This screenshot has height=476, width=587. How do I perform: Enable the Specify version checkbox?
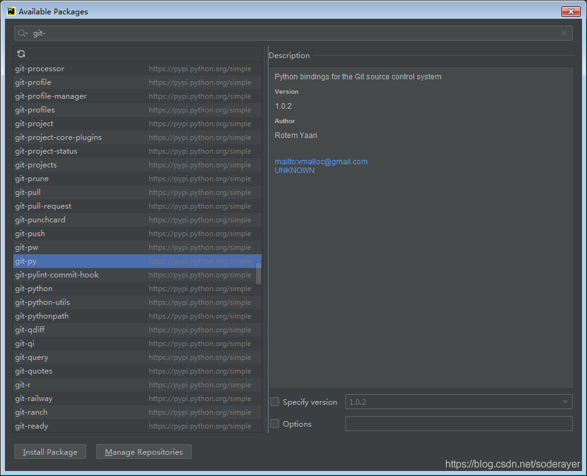(275, 402)
